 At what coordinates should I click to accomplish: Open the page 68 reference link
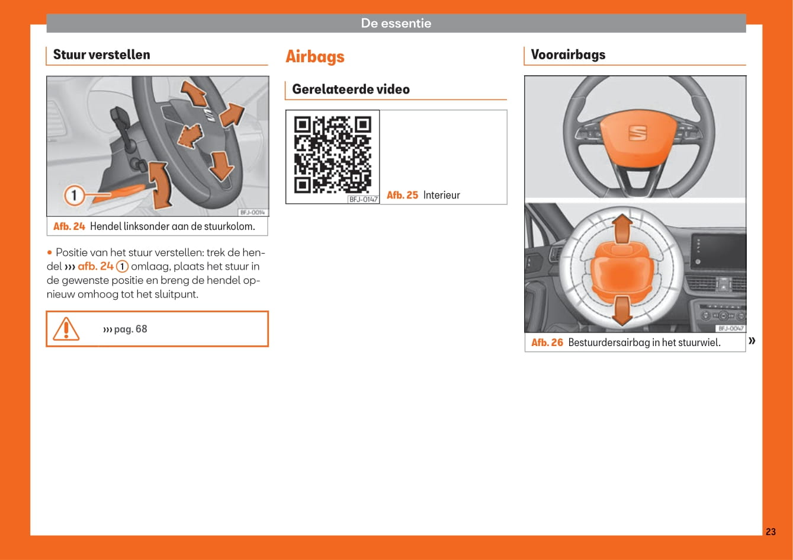pyautogui.click(x=125, y=329)
